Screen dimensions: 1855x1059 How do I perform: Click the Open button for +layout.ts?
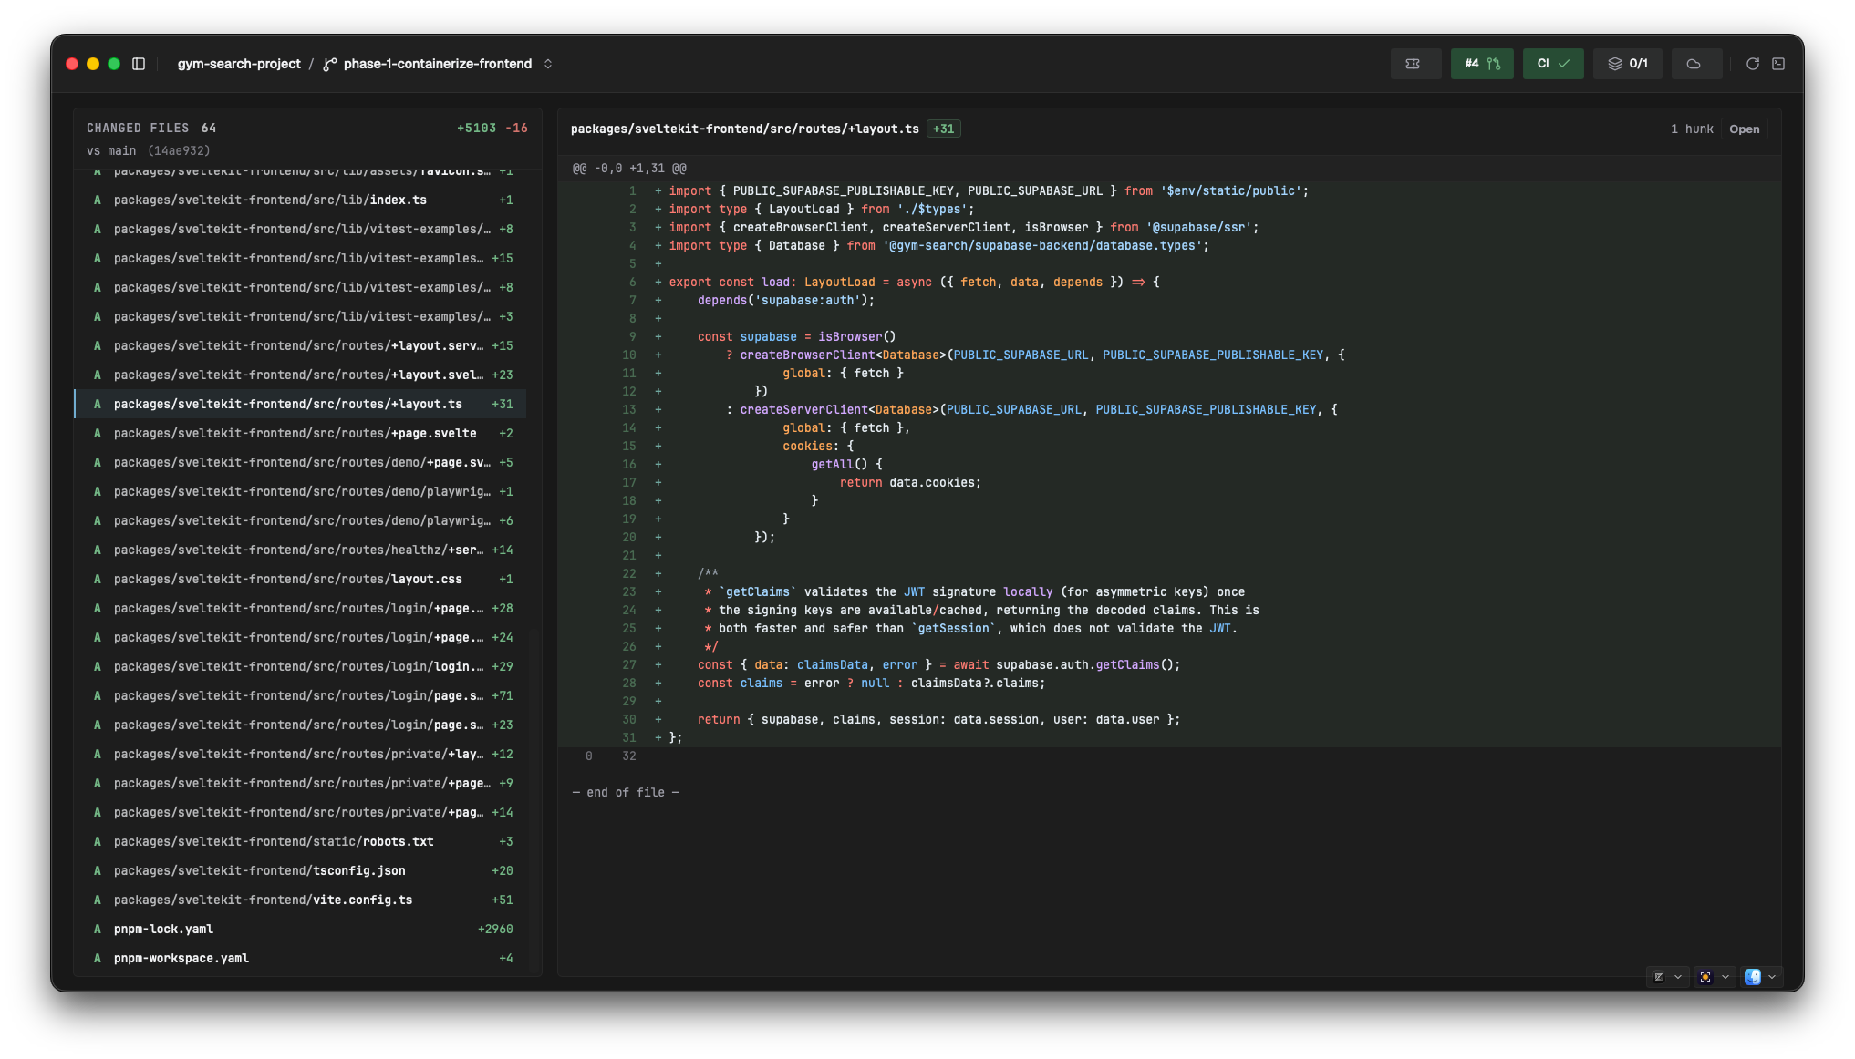(1744, 129)
